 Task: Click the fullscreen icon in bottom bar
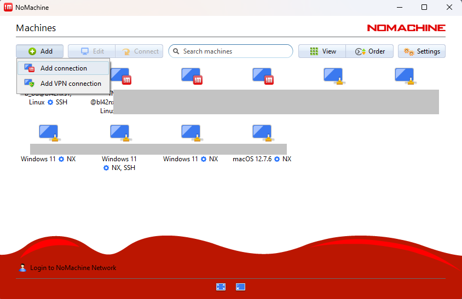(x=221, y=286)
